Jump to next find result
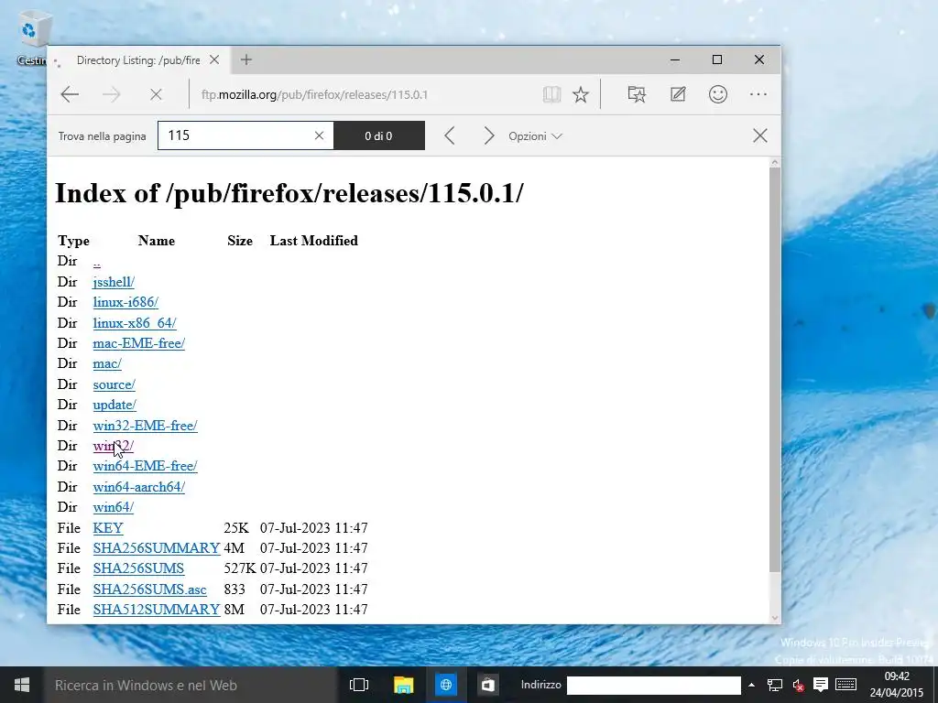This screenshot has height=703, width=938. (489, 135)
